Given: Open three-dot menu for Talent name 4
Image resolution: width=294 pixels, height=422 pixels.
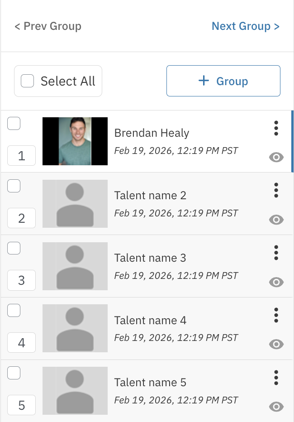Looking at the screenshot, I should (276, 315).
